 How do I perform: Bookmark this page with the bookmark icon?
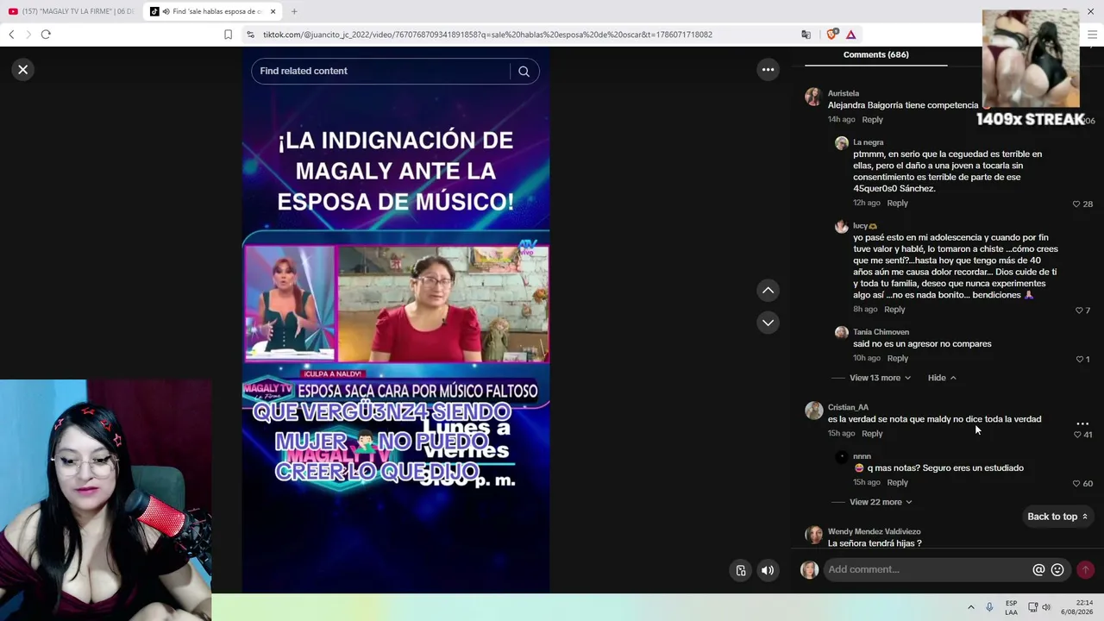point(228,34)
